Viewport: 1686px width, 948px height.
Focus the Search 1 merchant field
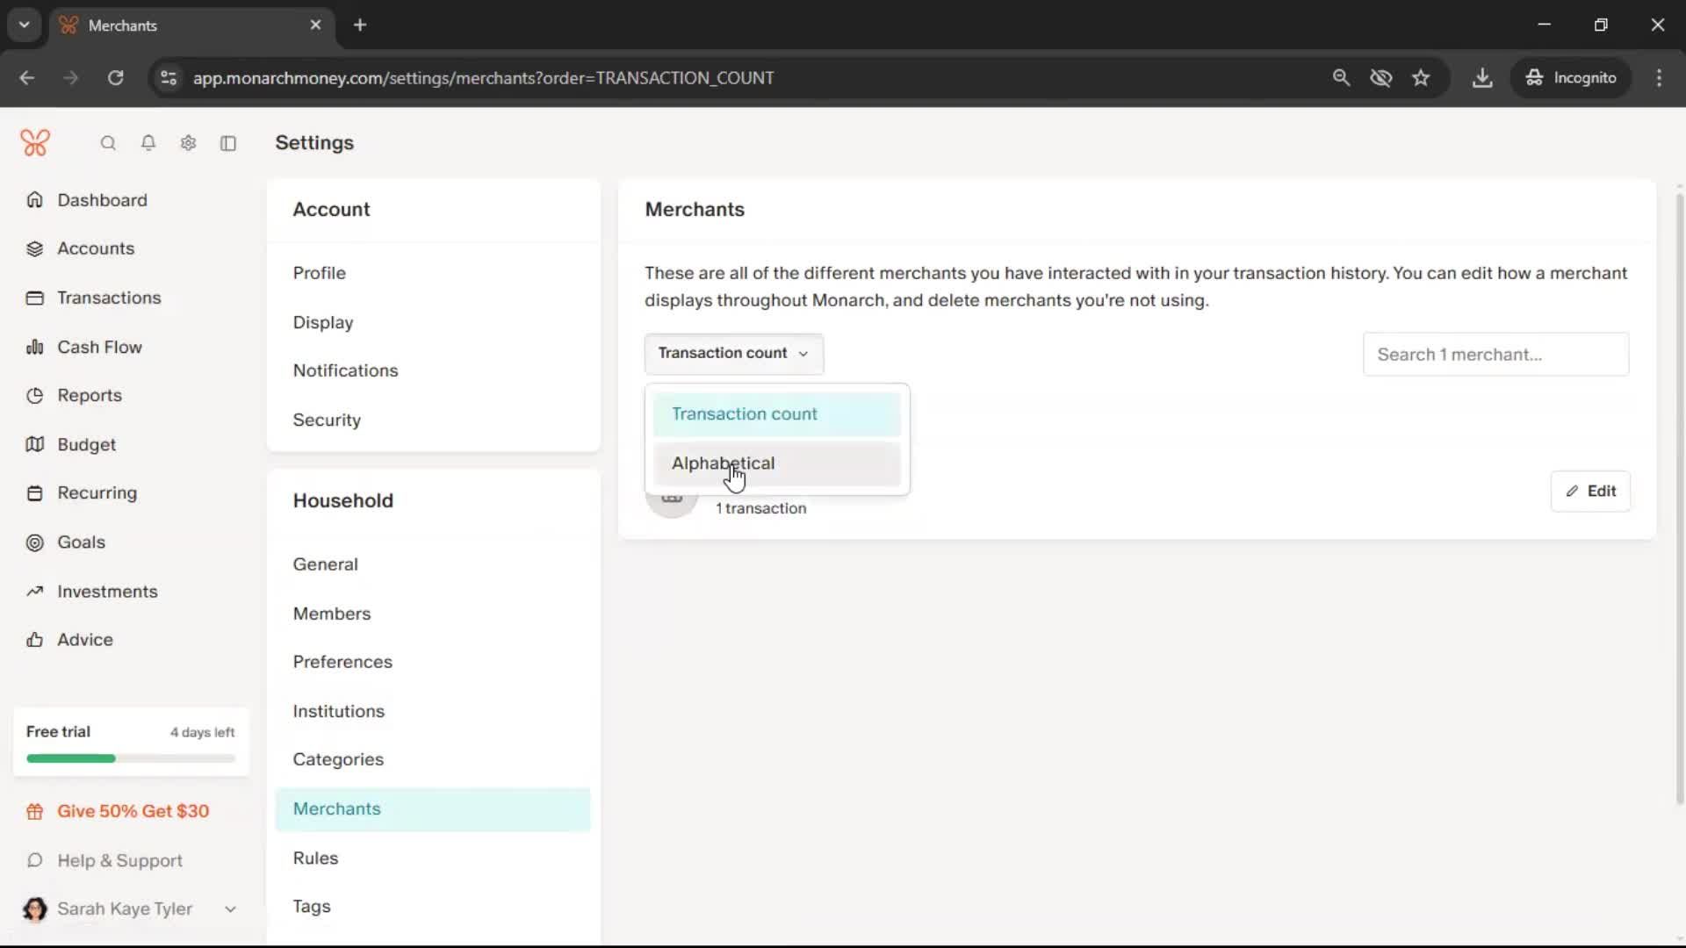(1495, 354)
